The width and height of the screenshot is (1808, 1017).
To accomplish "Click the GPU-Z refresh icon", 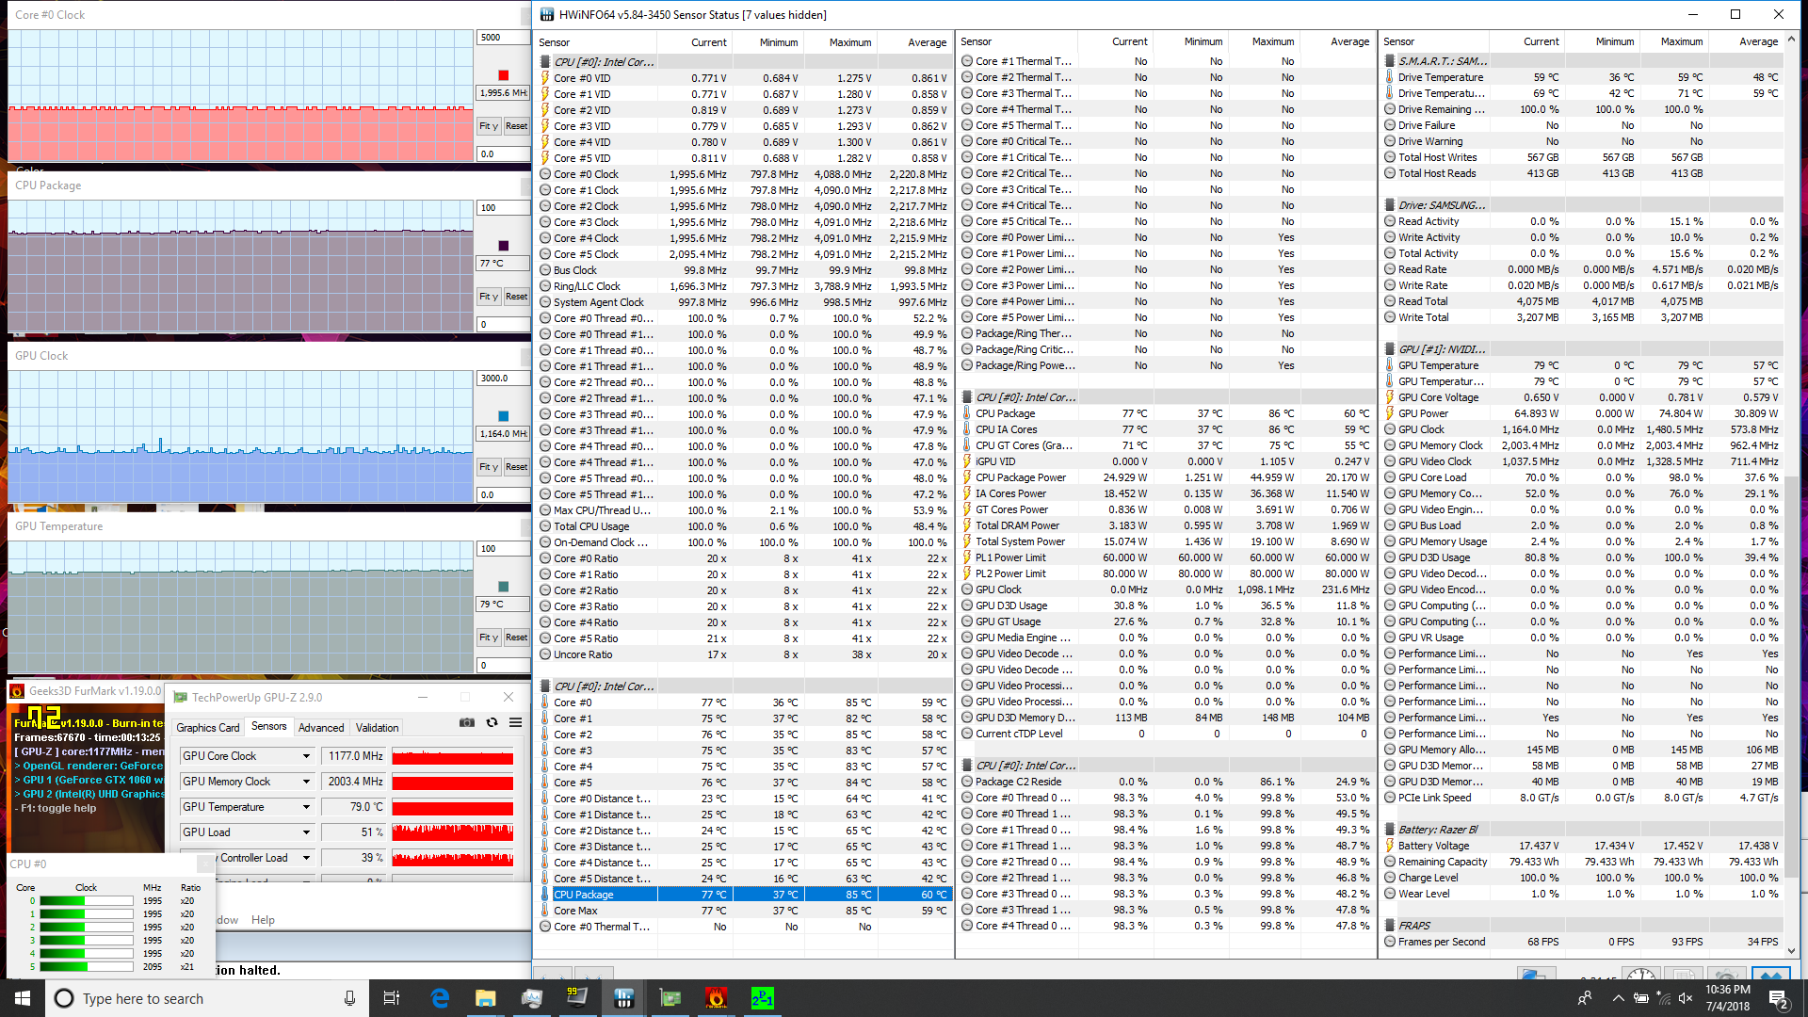I will pos(492,722).
